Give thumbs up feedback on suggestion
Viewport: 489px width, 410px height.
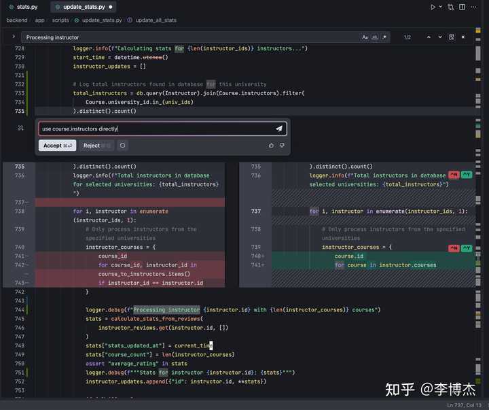[271, 146]
